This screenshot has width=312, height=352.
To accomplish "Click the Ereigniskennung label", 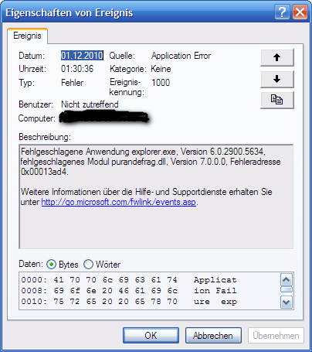I will pyautogui.click(x=127, y=87).
